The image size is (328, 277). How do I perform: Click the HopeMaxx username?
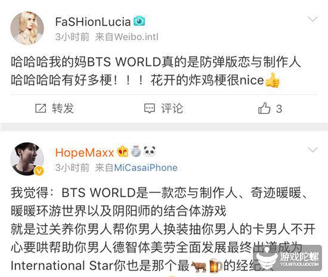pyautogui.click(x=85, y=152)
